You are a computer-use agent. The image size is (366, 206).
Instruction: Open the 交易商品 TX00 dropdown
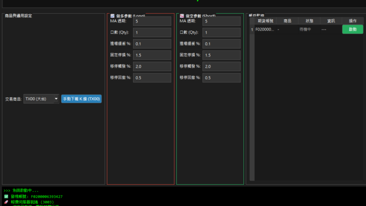41,99
